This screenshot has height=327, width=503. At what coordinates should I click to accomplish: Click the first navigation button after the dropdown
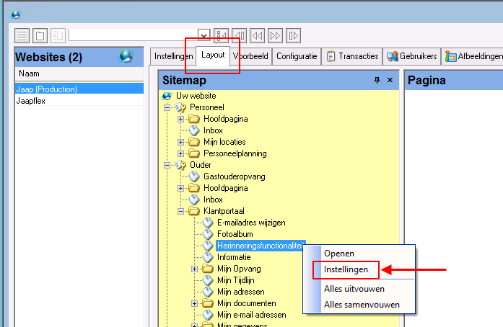pos(222,35)
